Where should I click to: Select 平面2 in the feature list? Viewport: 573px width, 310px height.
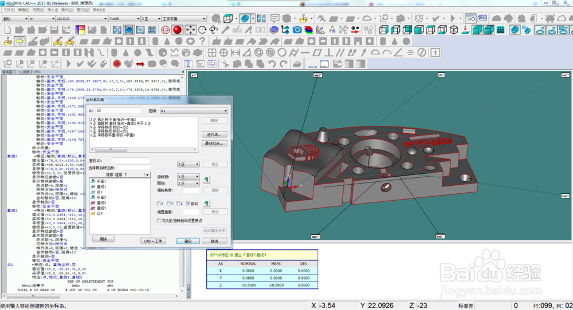101,197
